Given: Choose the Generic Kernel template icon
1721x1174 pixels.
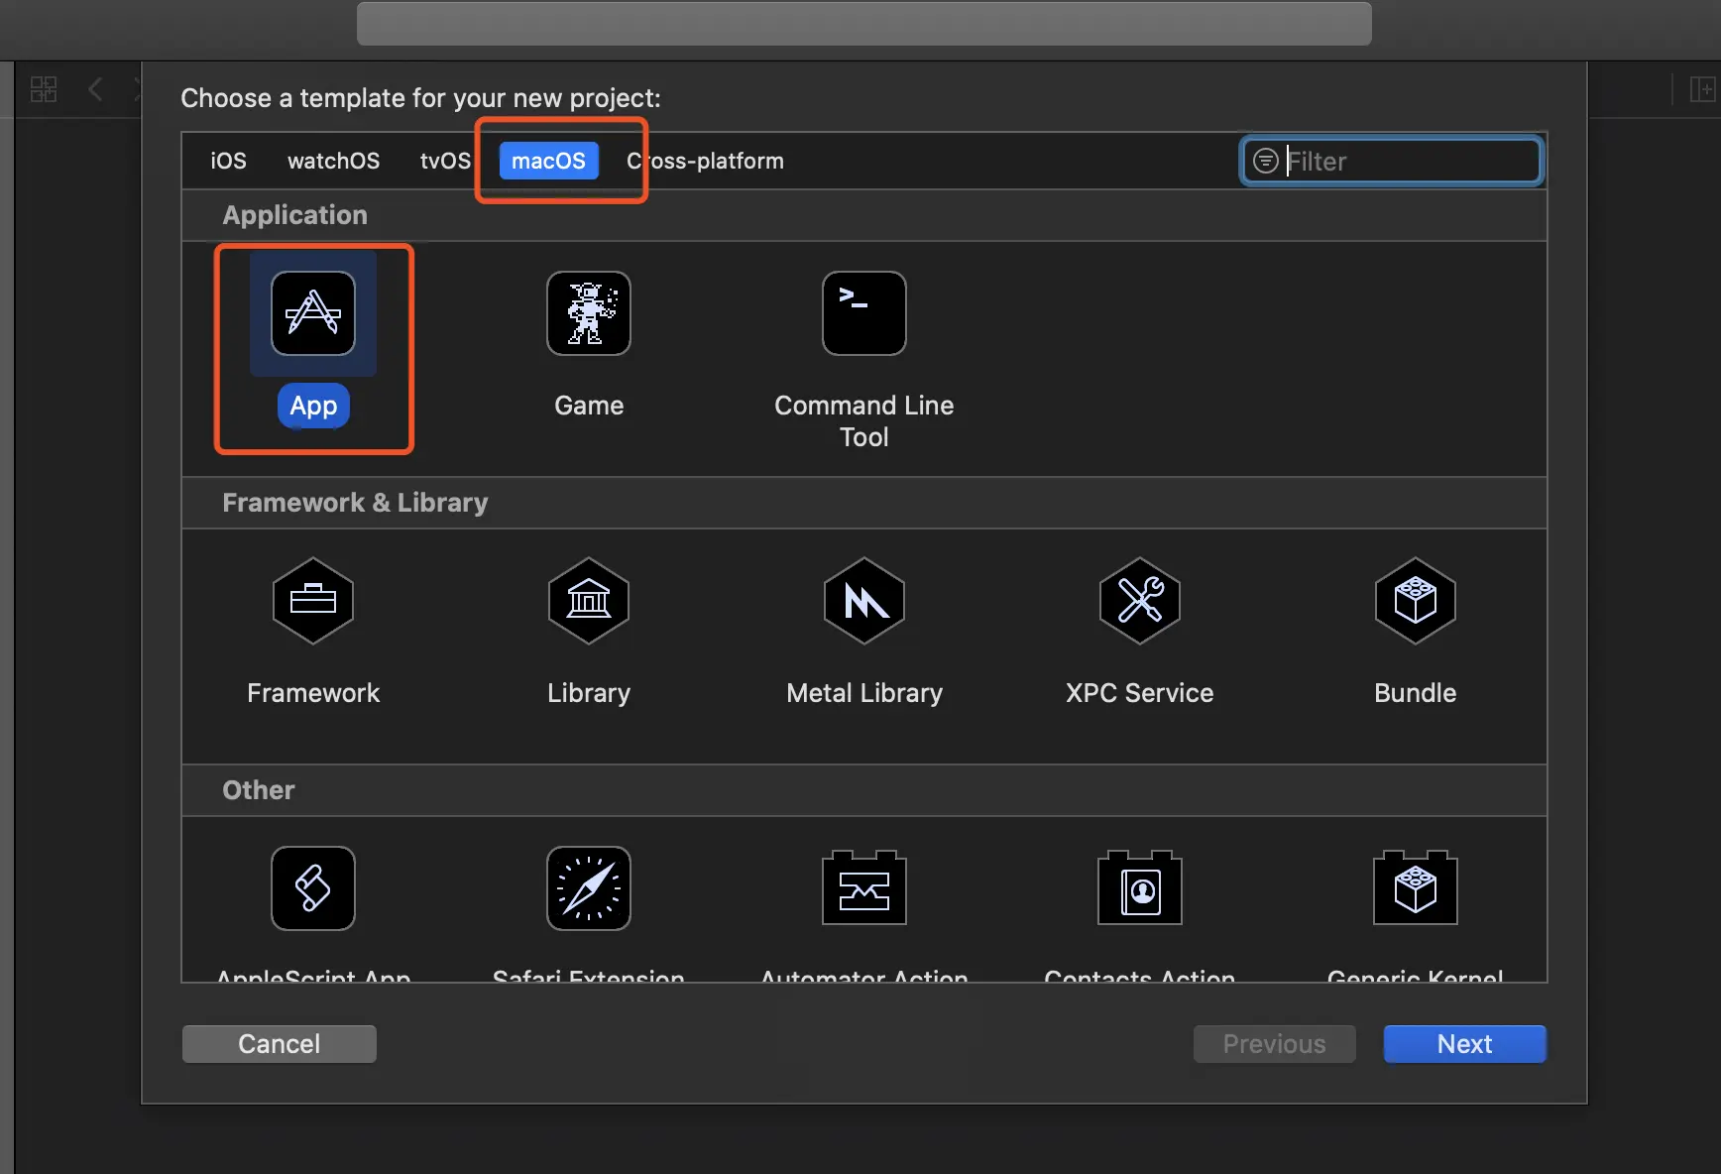Looking at the screenshot, I should coord(1416,887).
